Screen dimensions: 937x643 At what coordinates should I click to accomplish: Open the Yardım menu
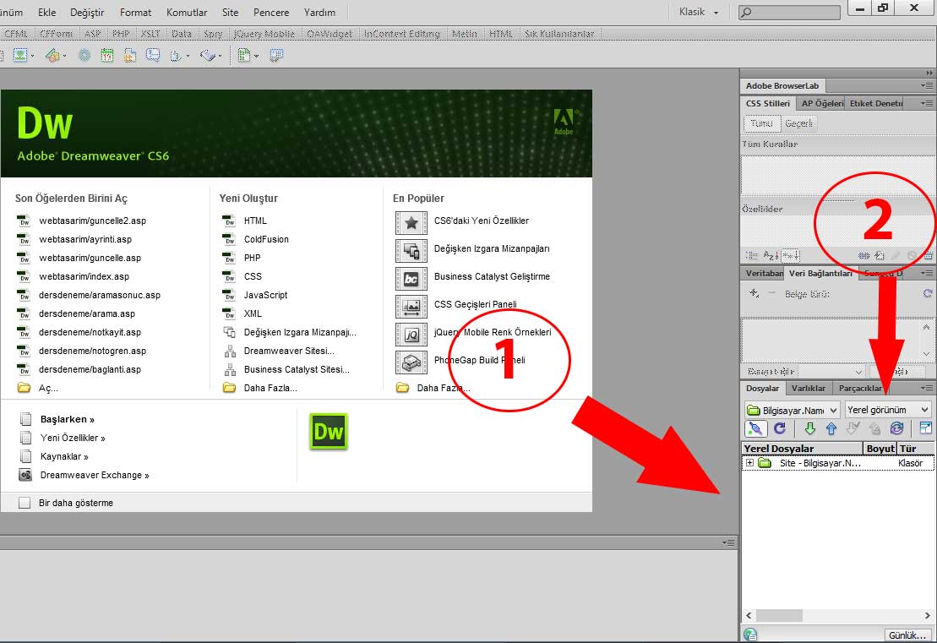(319, 13)
